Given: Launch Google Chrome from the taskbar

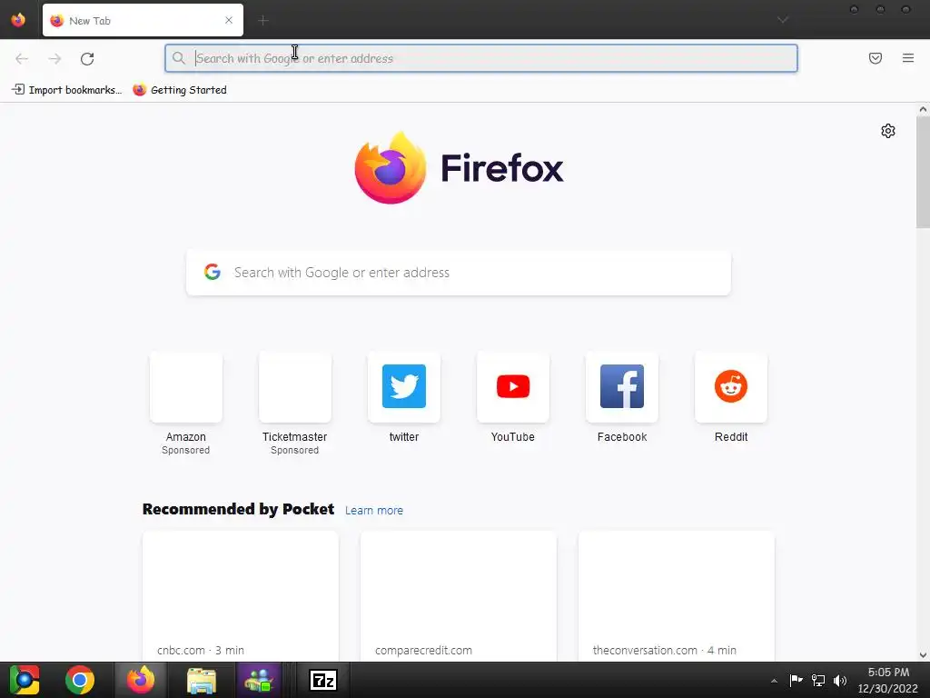Looking at the screenshot, I should click(x=80, y=680).
